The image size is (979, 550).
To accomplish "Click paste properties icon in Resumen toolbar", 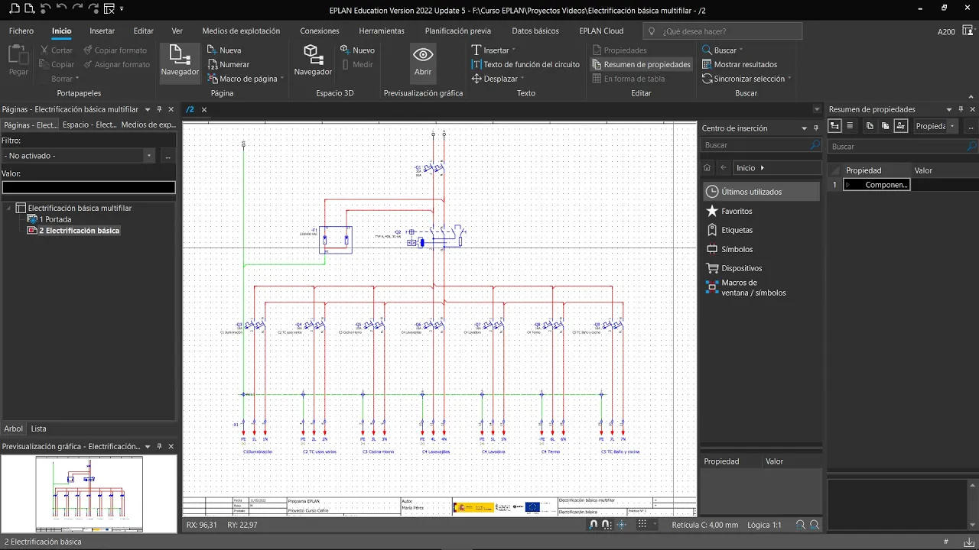I will 885,126.
